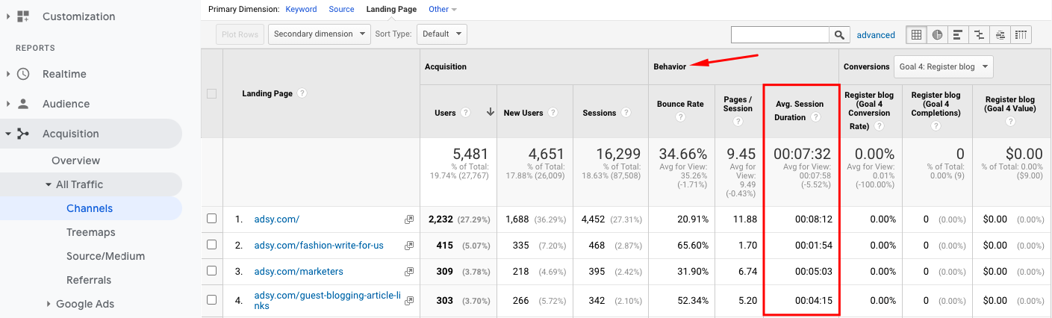Expand the Realtime section arrow
Image resolution: width=1052 pixels, height=318 pixels.
pos(8,74)
